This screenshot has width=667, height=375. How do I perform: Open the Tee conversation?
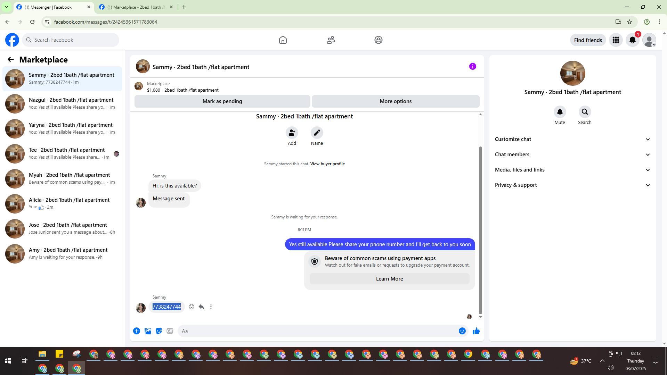pos(62,153)
